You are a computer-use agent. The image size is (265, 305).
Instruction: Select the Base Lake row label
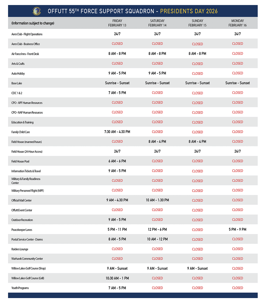point(17,83)
